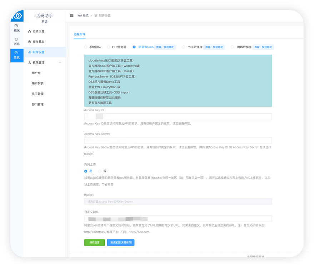This screenshot has height=268, width=314.
Task: Open 更多官方推荐工具 link
Action: click(100, 103)
